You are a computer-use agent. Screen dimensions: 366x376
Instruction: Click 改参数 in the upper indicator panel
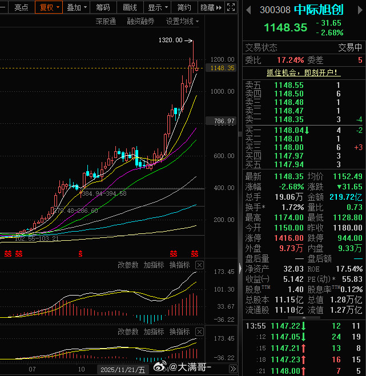[x=128, y=265]
